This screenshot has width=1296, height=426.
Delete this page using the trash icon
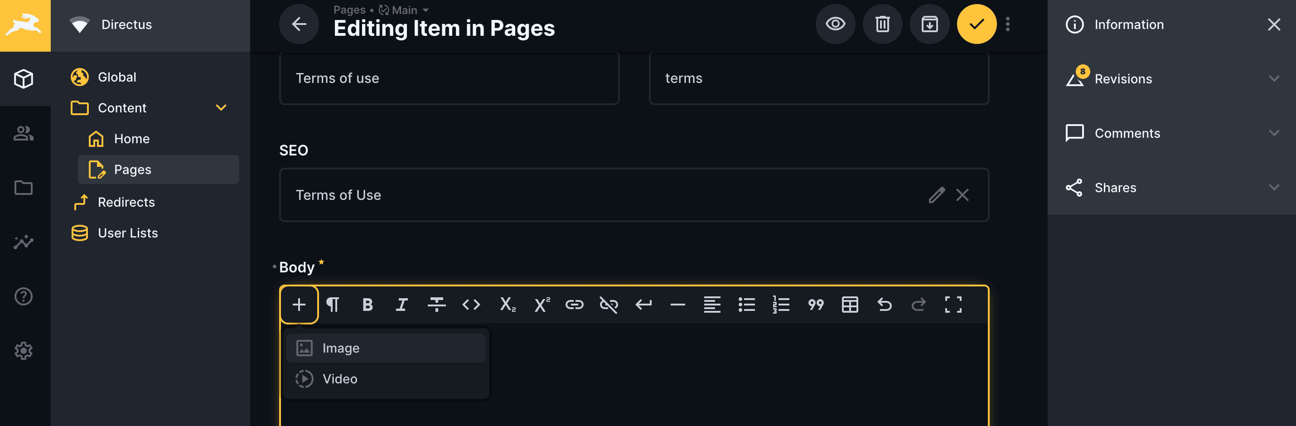(882, 24)
